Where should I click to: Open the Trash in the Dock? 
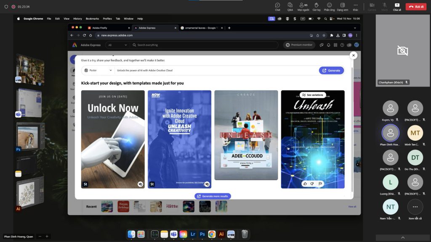(x=245, y=234)
